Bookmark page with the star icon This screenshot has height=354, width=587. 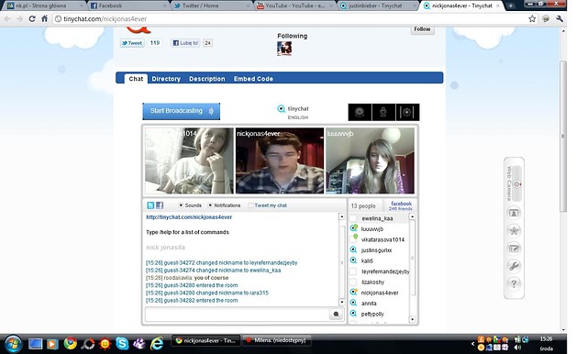(532, 18)
